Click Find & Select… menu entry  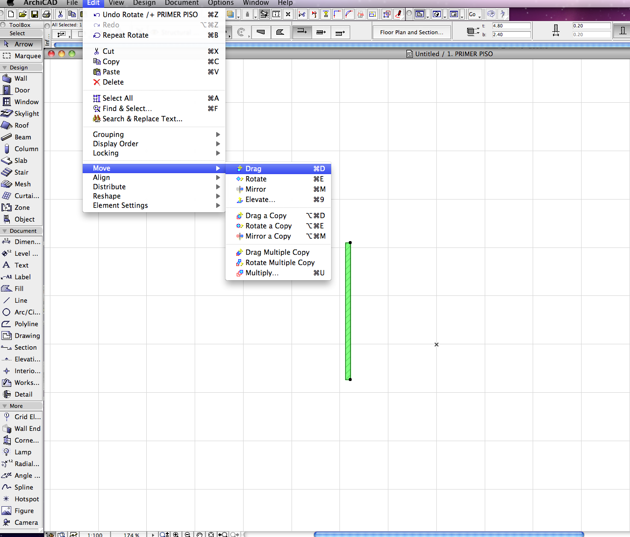[x=154, y=109]
